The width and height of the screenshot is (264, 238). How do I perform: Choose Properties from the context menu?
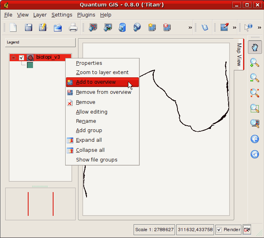click(102, 63)
